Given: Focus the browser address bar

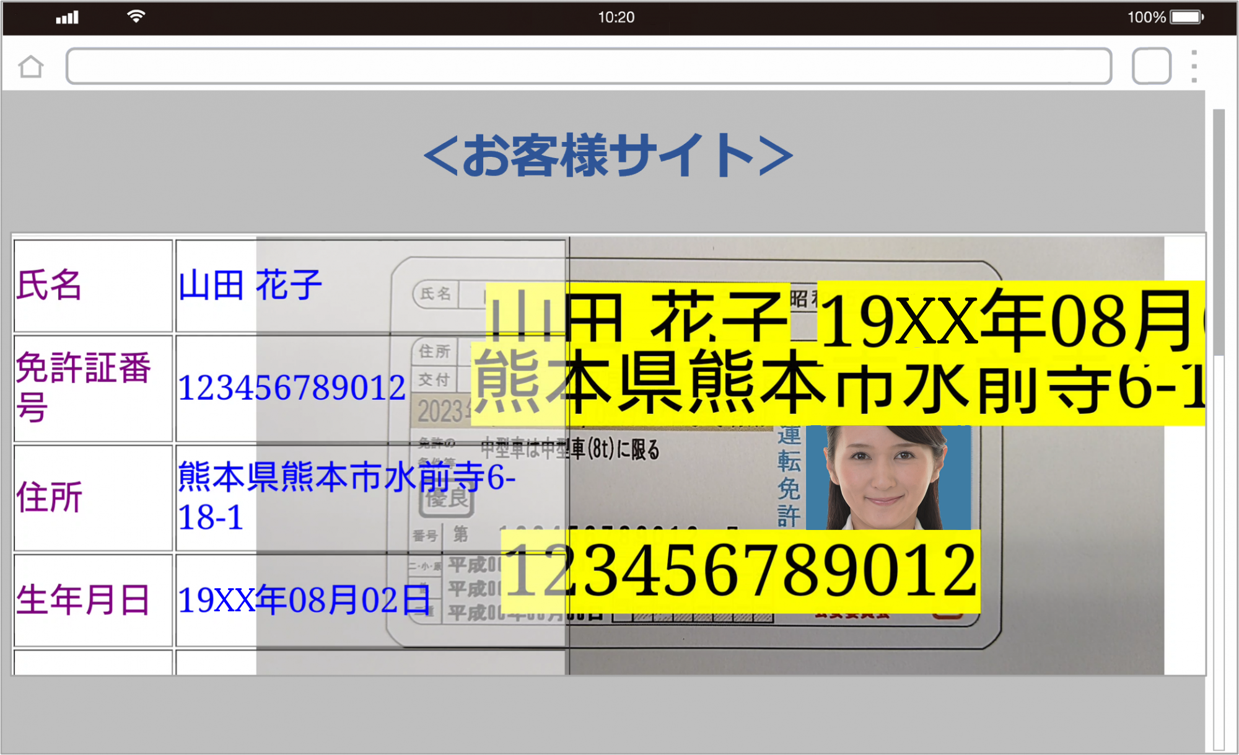Looking at the screenshot, I should click(x=589, y=66).
